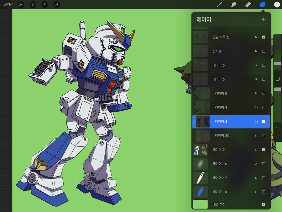Activate the Selection tool
Screen dimensions: 282x212
point(45,4)
